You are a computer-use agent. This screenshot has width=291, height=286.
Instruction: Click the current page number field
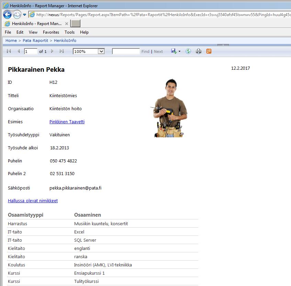point(31,52)
